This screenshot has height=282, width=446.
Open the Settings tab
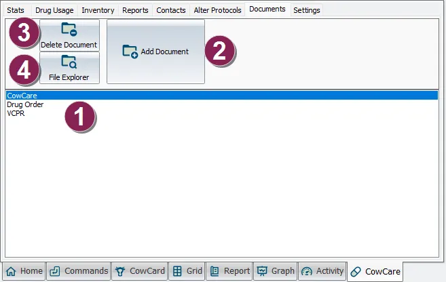307,10
